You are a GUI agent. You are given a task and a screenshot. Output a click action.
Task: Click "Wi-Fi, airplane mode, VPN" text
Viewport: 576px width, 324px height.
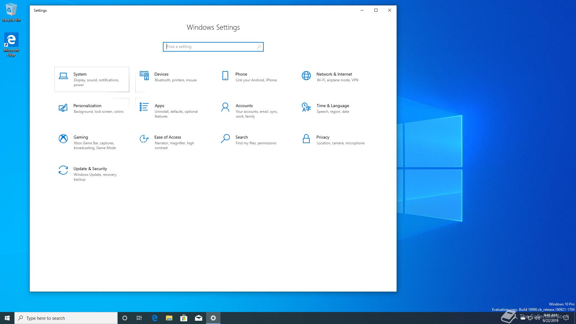pyautogui.click(x=337, y=80)
